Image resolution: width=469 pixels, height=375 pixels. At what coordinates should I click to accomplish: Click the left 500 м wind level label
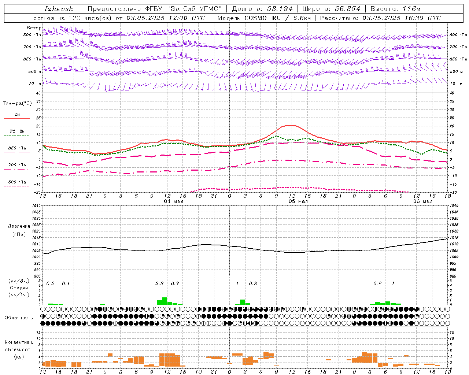point(35,71)
